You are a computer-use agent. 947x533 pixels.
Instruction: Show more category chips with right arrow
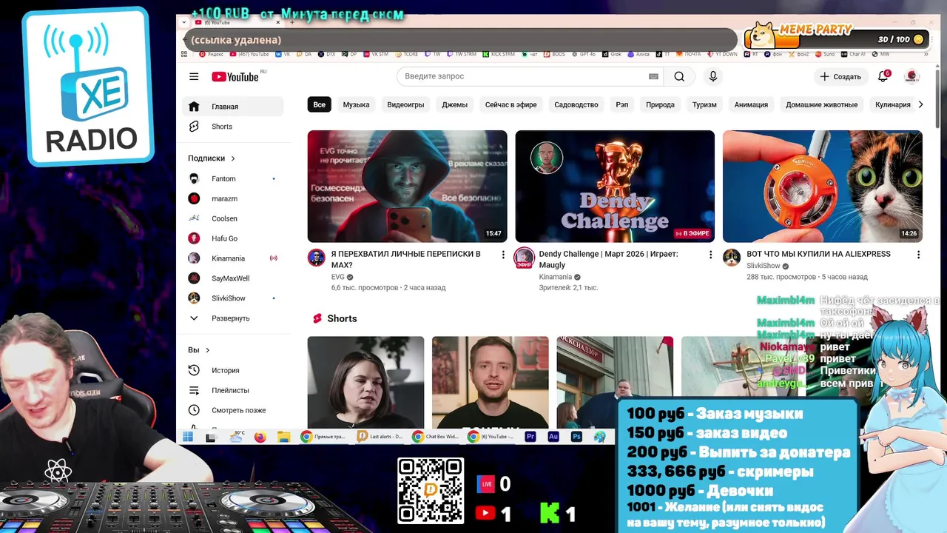click(920, 104)
